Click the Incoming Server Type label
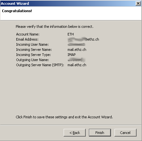 coord(34,55)
